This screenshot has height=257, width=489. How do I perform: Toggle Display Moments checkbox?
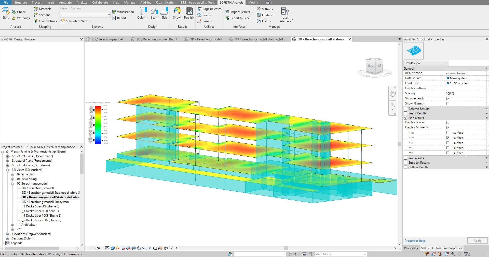pyautogui.click(x=448, y=128)
